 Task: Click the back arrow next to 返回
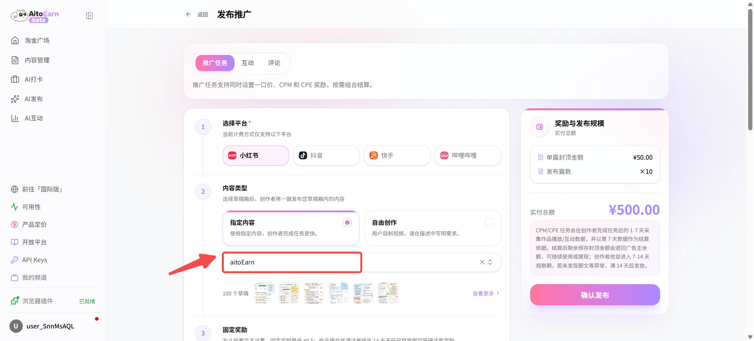[x=188, y=14]
